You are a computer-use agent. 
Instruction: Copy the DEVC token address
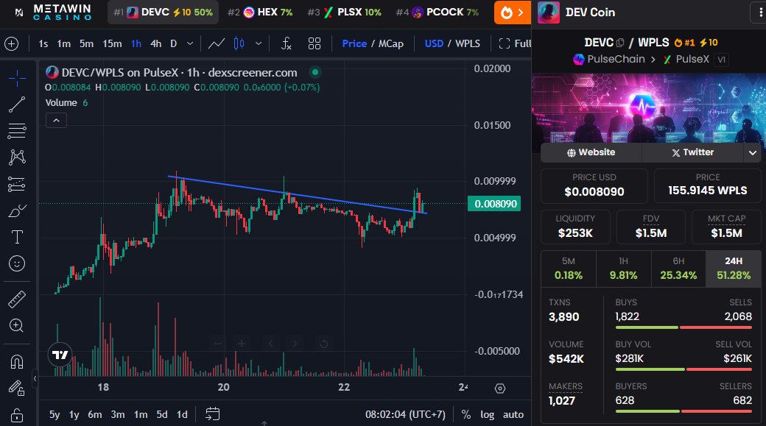620,43
